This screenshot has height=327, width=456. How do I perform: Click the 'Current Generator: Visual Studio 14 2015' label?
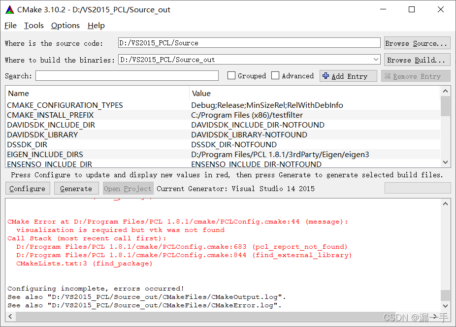point(235,189)
